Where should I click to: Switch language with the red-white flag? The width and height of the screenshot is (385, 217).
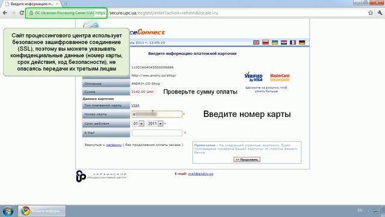point(265,42)
